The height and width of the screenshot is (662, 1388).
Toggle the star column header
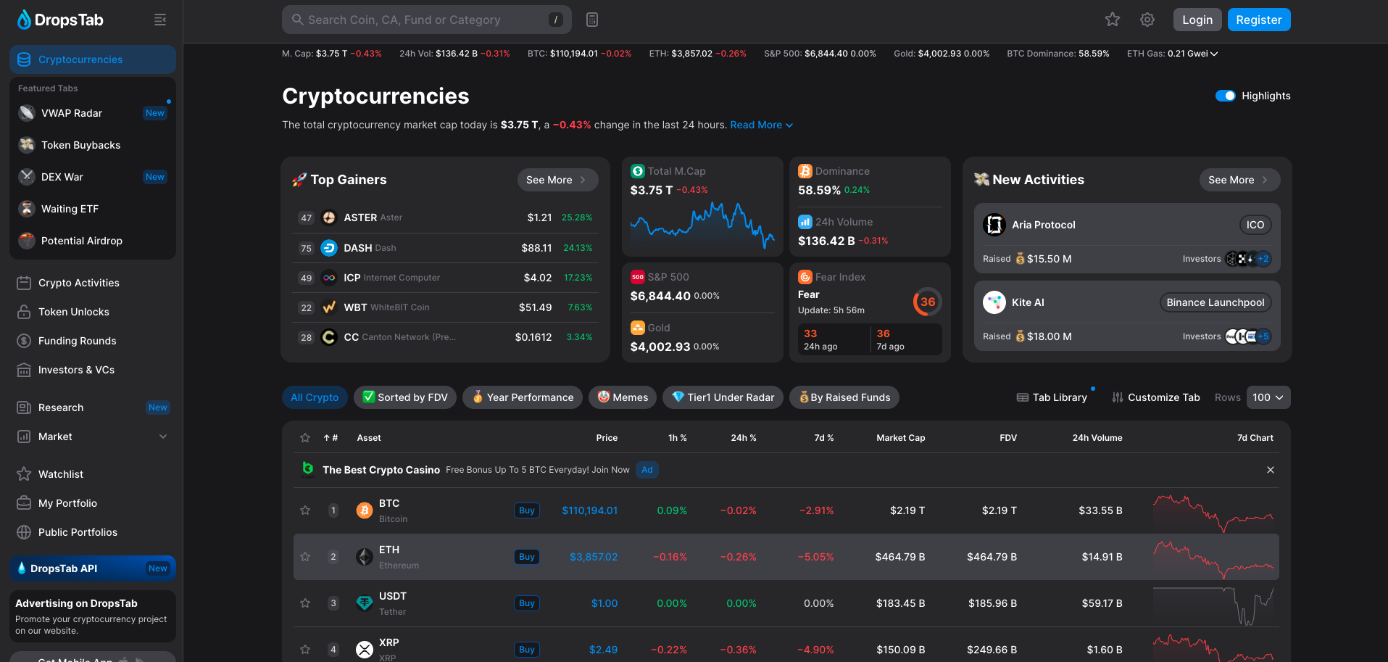click(305, 438)
